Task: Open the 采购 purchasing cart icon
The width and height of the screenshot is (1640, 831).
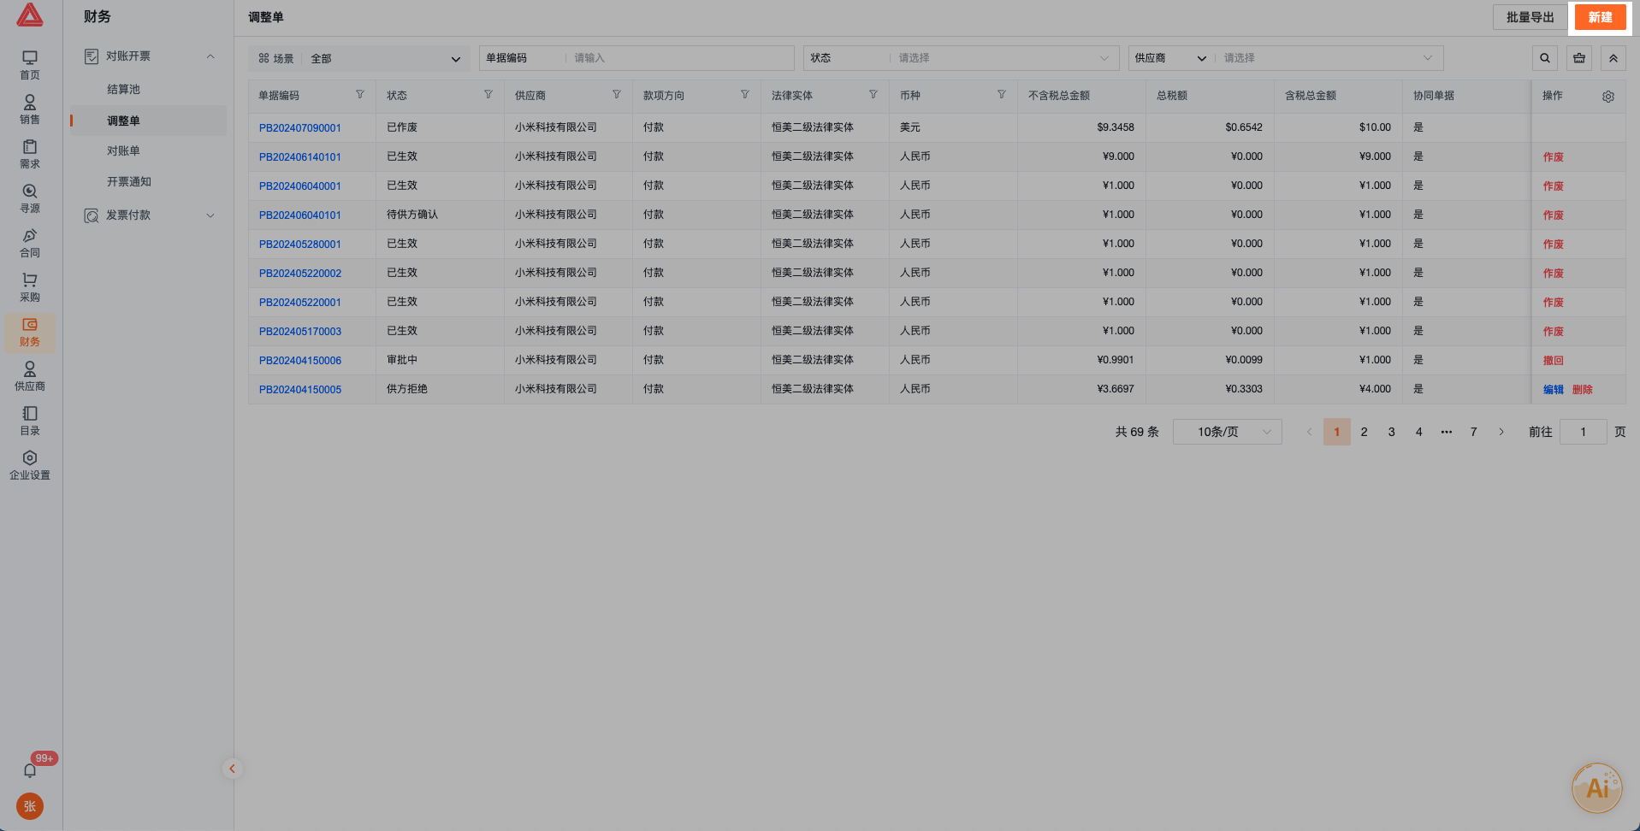Action: point(30,287)
